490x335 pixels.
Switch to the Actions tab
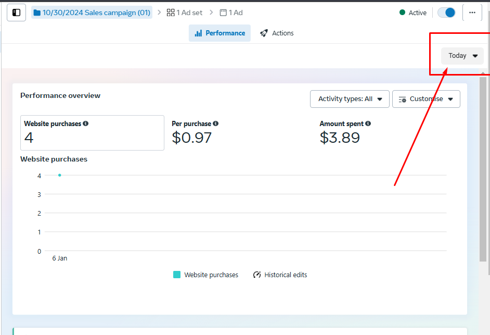277,33
